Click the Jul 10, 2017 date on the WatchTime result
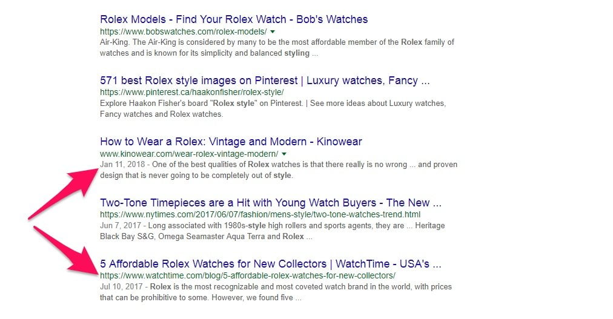The image size is (613, 319). click(x=121, y=286)
